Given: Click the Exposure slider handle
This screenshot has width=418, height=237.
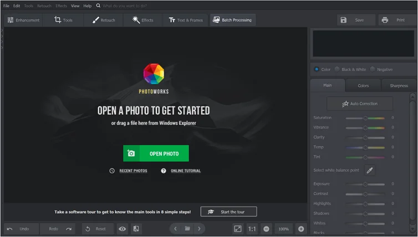Looking at the screenshot, I should pos(365,184).
